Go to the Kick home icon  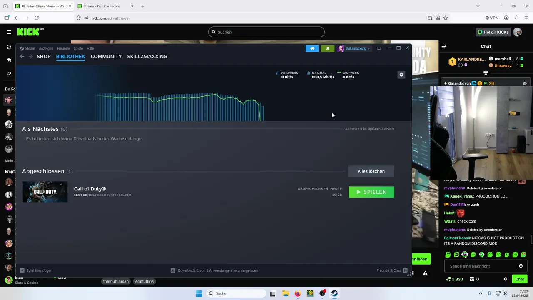point(9,47)
